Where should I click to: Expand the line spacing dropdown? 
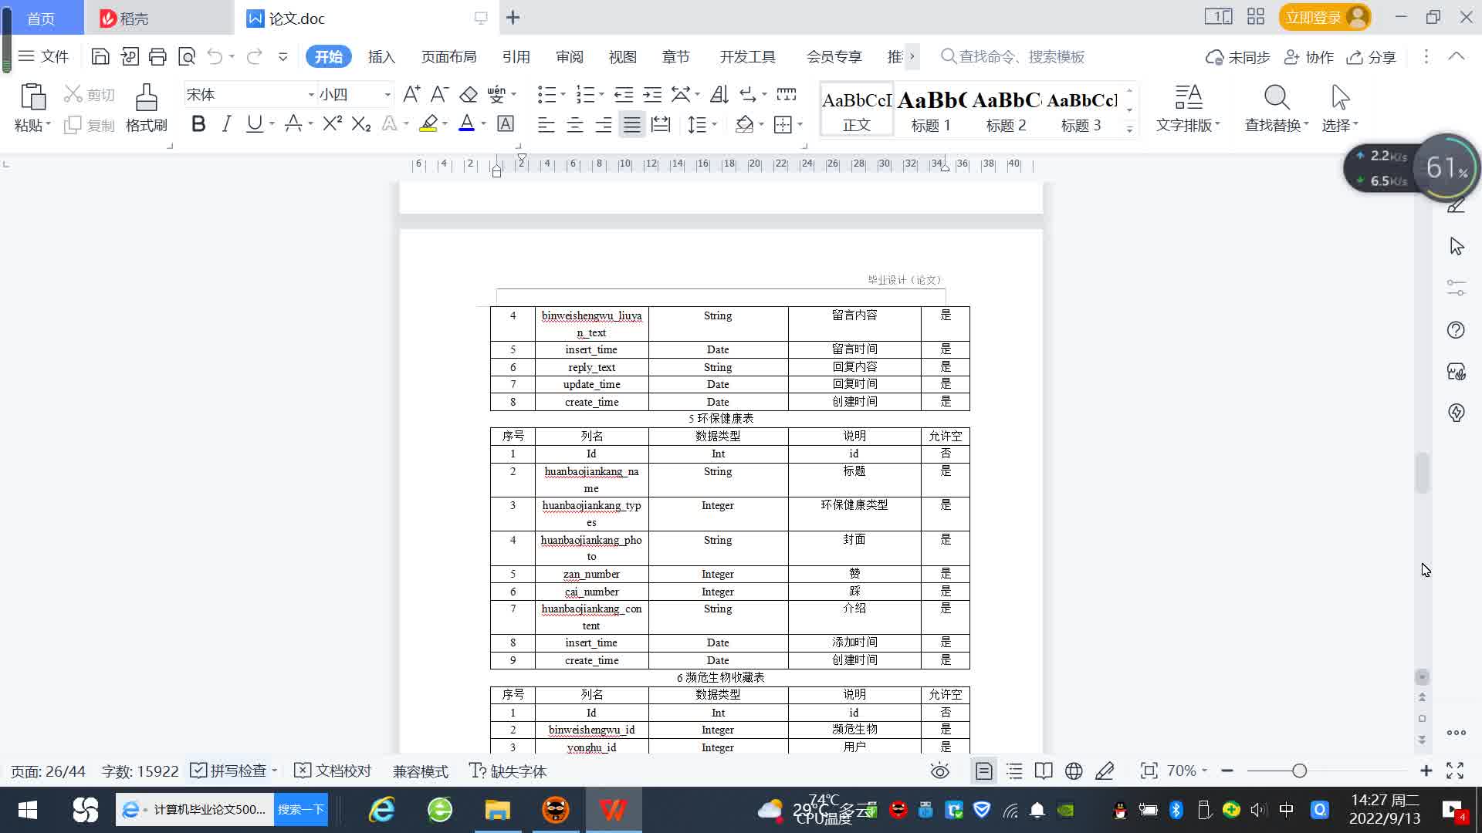(715, 124)
